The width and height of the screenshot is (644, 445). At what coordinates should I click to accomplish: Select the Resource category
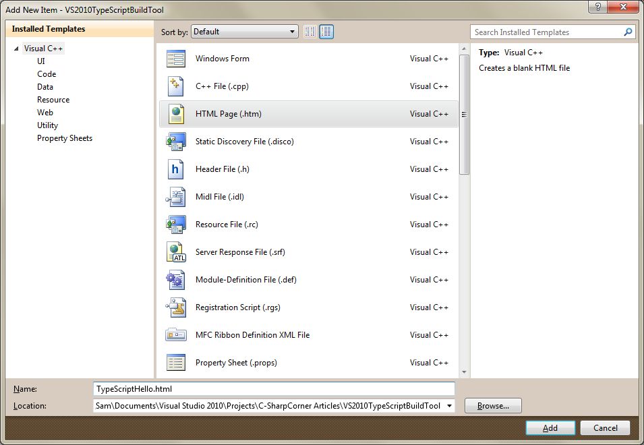tap(53, 99)
